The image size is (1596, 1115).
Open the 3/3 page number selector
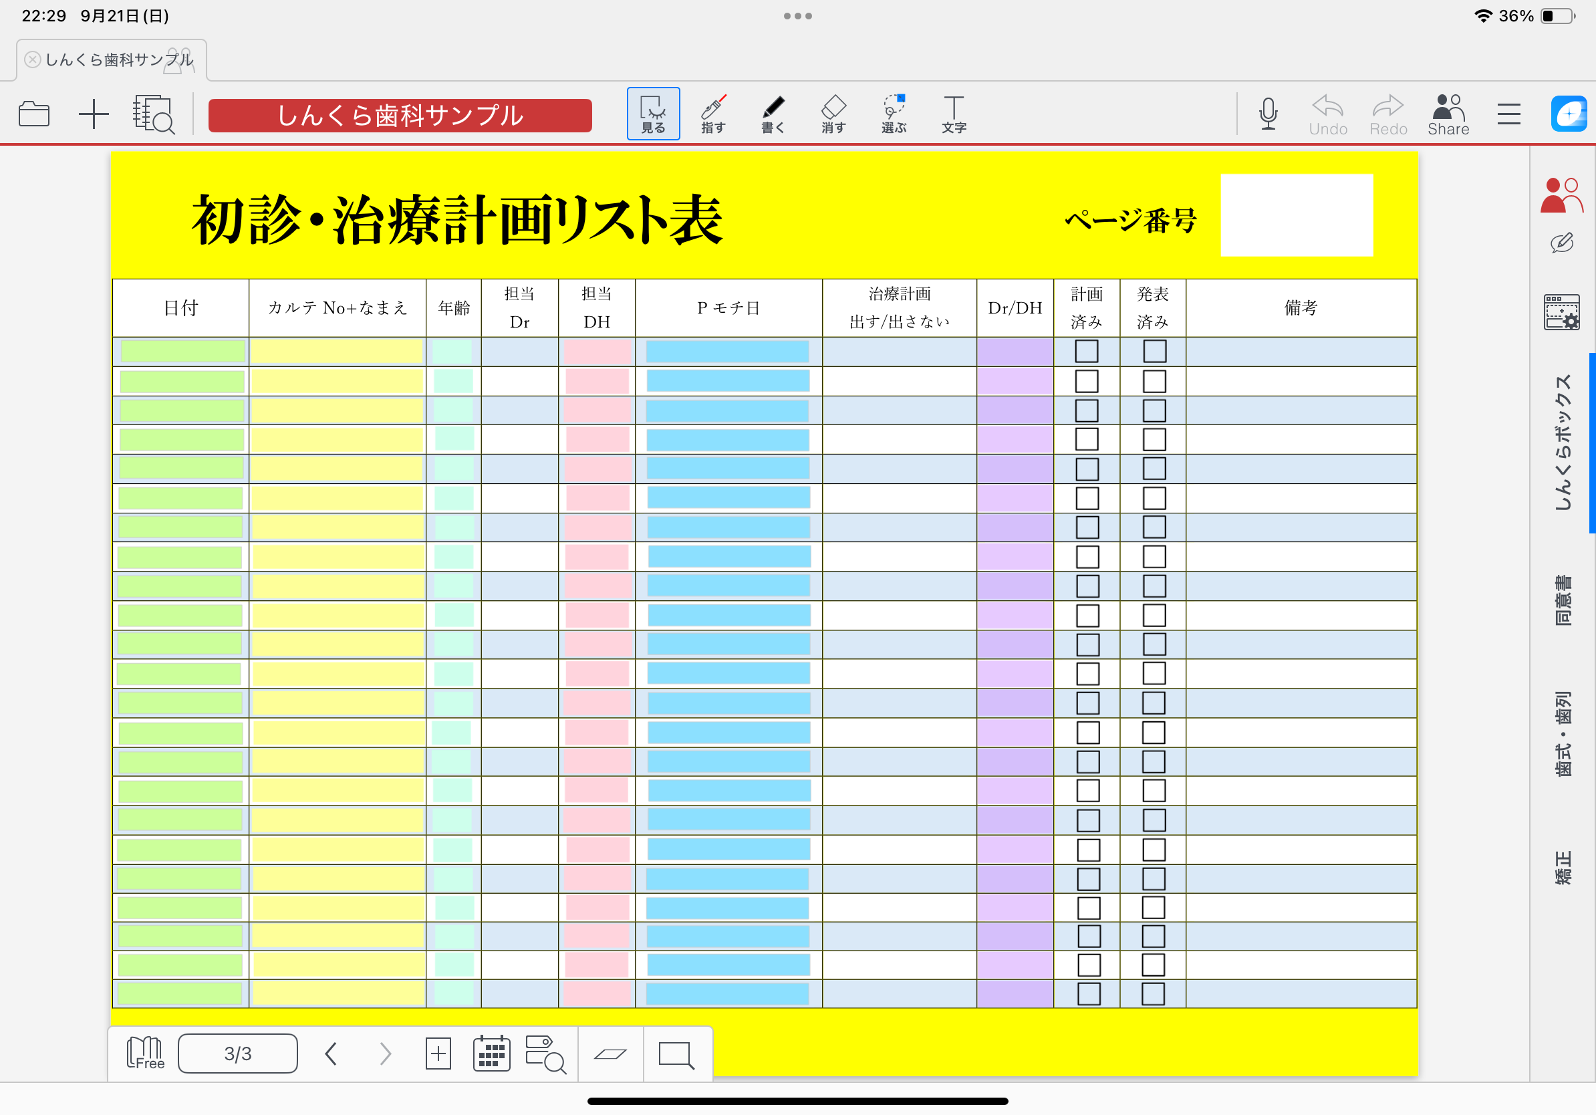tap(238, 1054)
